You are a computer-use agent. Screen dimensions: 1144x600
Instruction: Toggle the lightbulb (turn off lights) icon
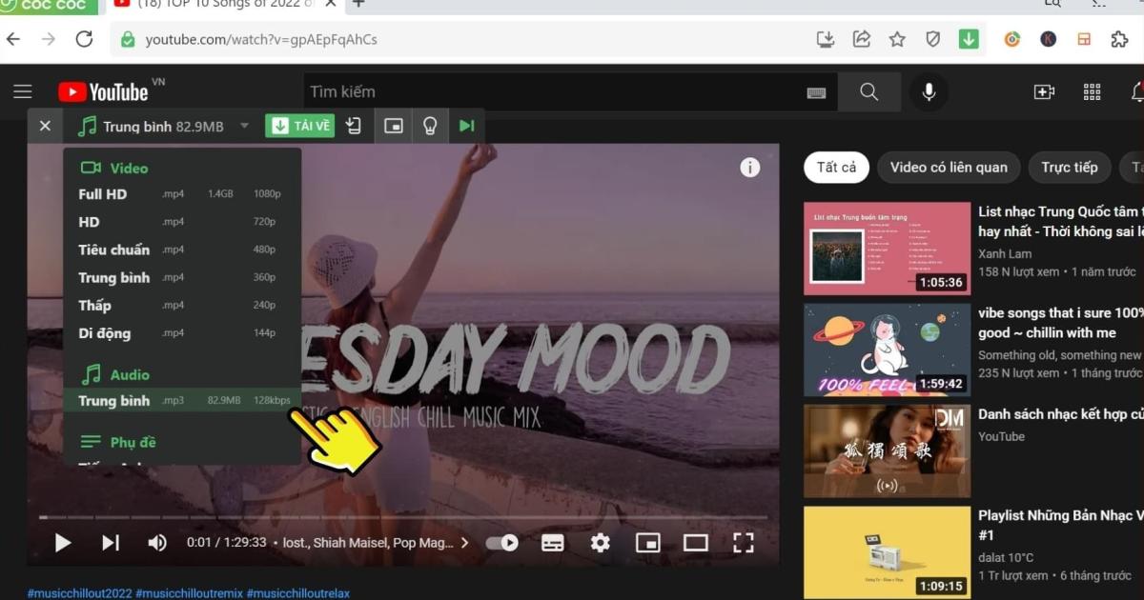point(430,125)
